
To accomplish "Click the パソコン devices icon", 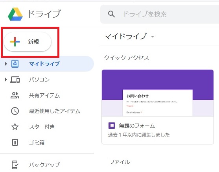I will 15,80.
